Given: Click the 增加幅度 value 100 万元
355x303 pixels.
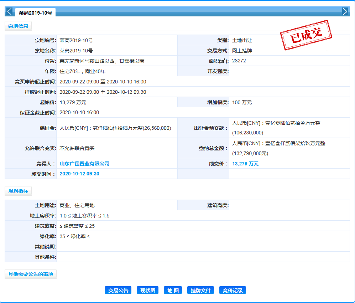Looking at the screenshot, I should pyautogui.click(x=242, y=102).
